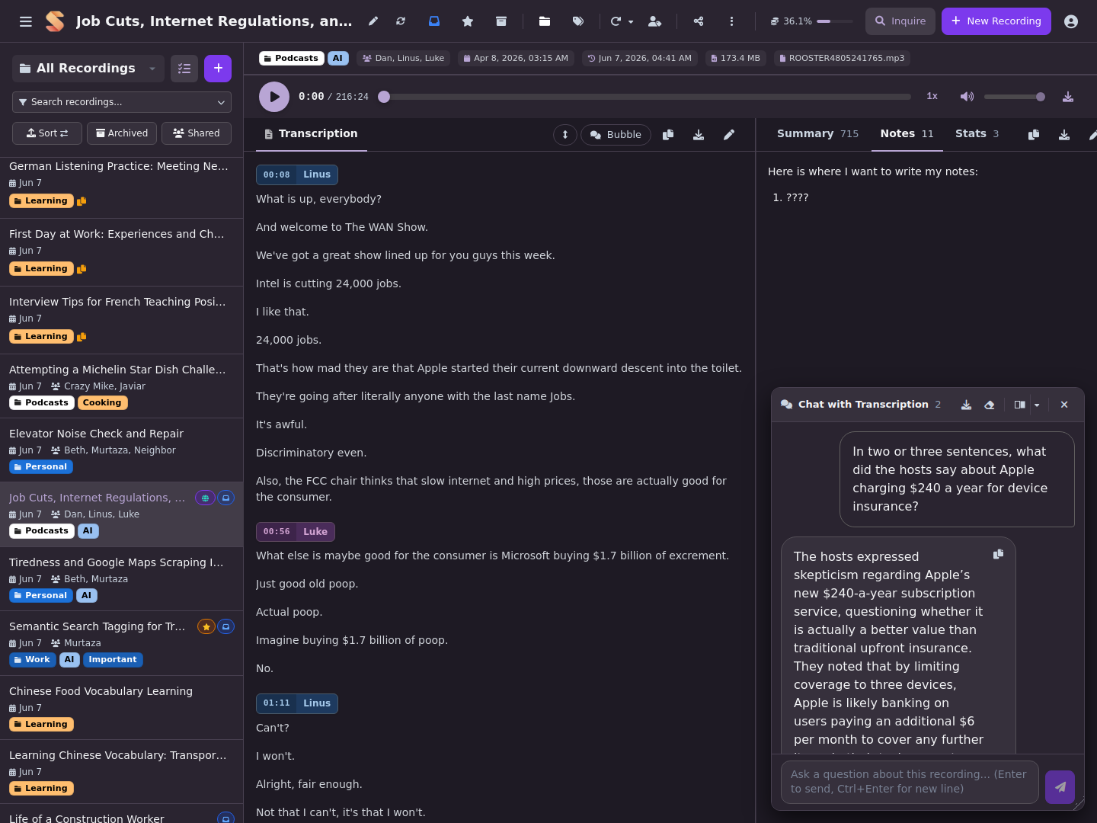Switch to the Stats tab
The image size is (1097, 823).
click(x=977, y=134)
